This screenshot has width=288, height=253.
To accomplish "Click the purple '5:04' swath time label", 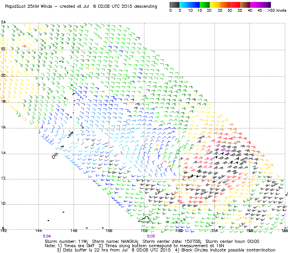I will (x=47, y=236).
